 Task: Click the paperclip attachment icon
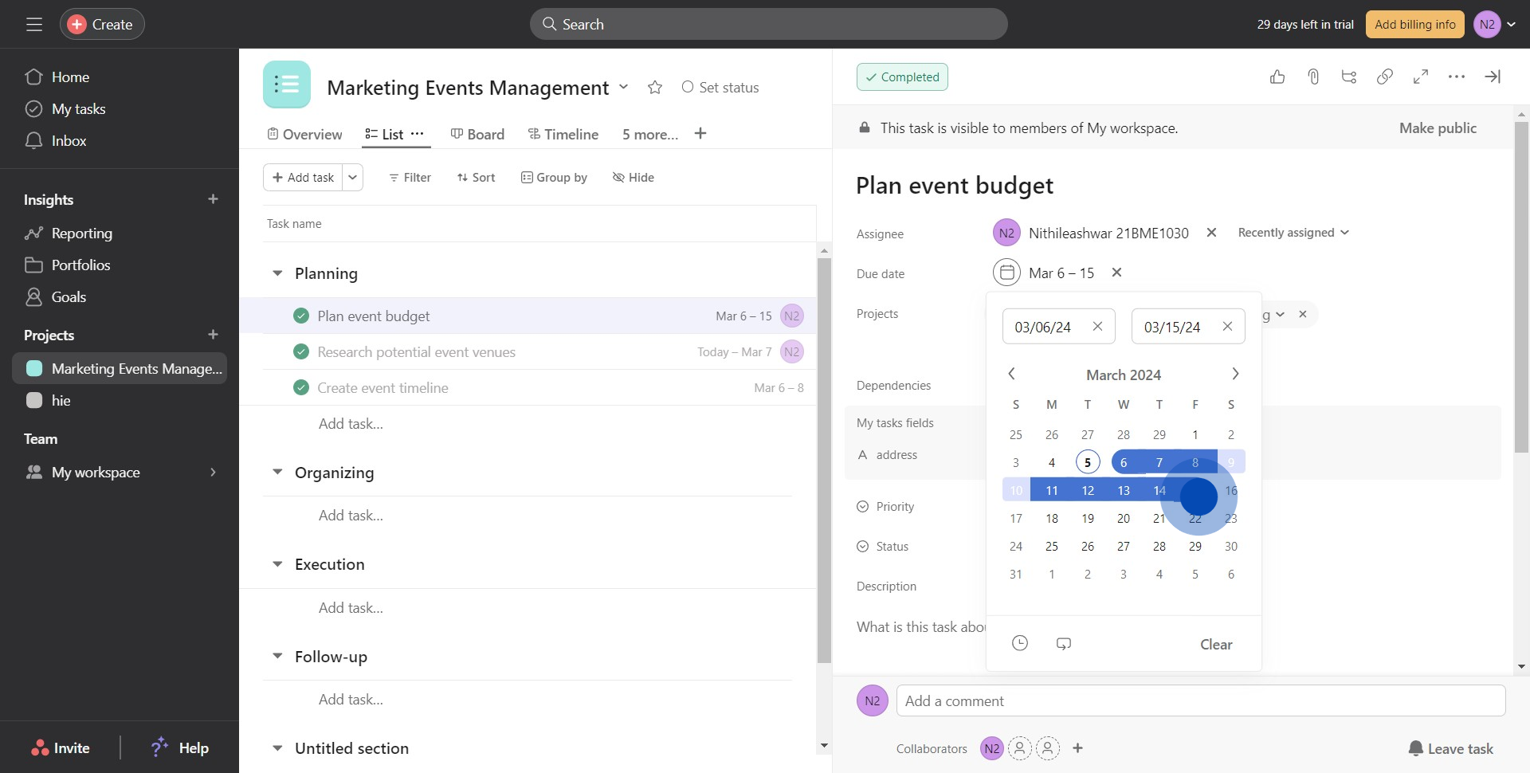(x=1313, y=77)
